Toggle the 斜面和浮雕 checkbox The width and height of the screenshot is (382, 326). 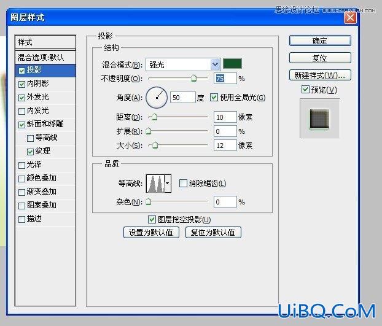21,125
